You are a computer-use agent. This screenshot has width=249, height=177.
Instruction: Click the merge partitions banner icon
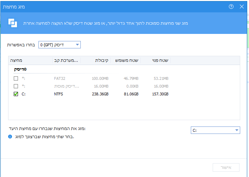click(x=13, y=23)
